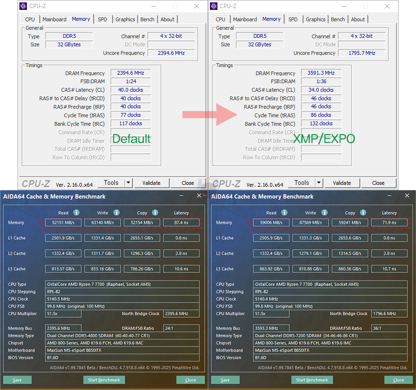
Task: Click Start Benchmark in right AIDA64 window
Action: tap(312, 380)
